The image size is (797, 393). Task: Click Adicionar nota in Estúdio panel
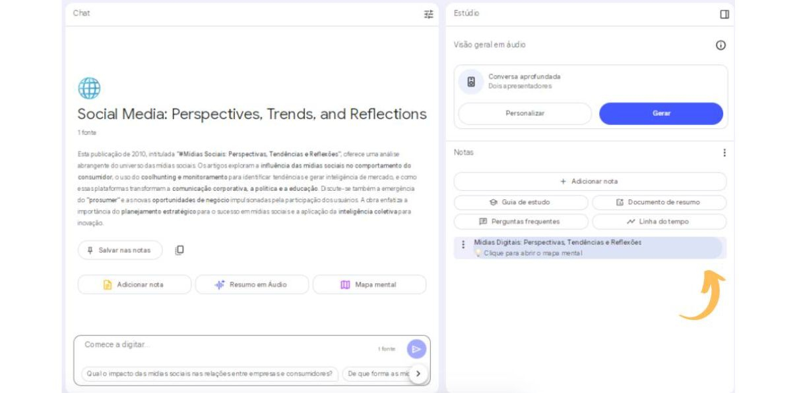coord(590,181)
